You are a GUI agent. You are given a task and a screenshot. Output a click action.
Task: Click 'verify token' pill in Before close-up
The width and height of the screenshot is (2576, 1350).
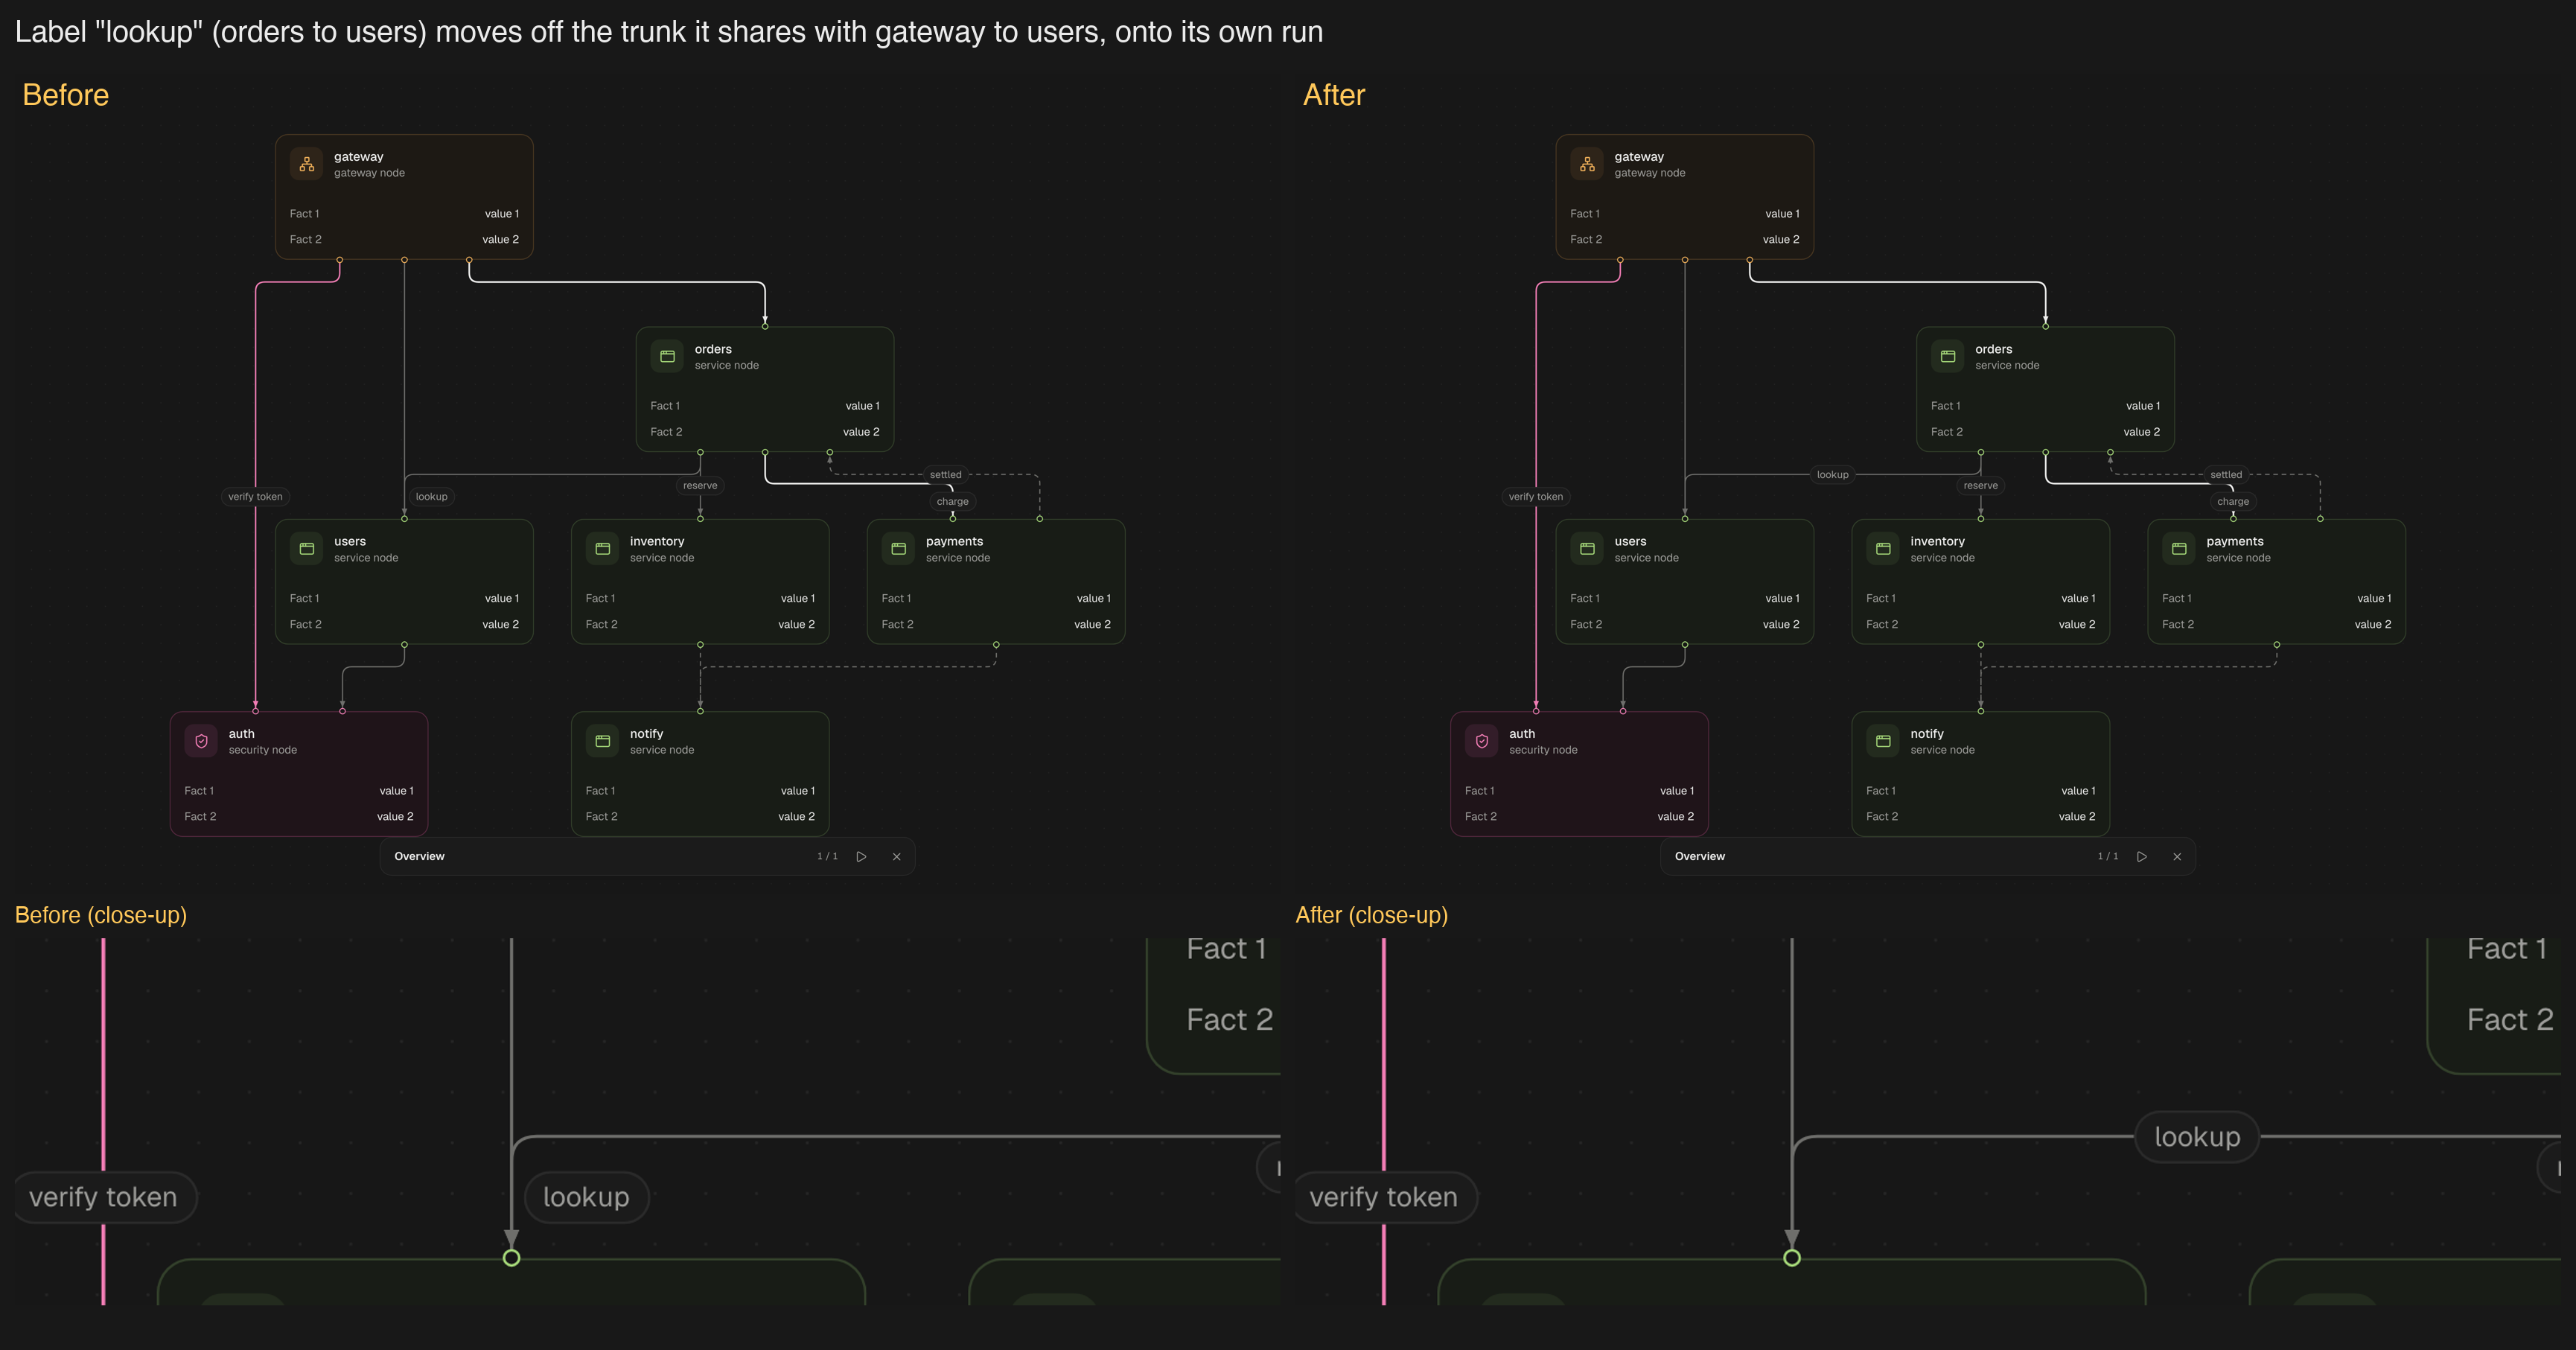(x=104, y=1197)
